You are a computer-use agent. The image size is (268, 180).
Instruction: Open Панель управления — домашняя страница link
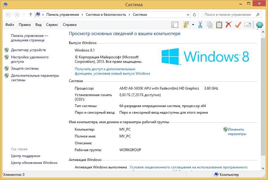29,38
